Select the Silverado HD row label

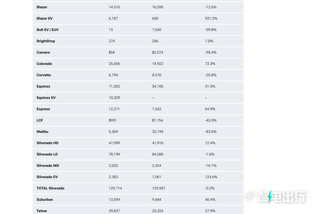[47, 143]
